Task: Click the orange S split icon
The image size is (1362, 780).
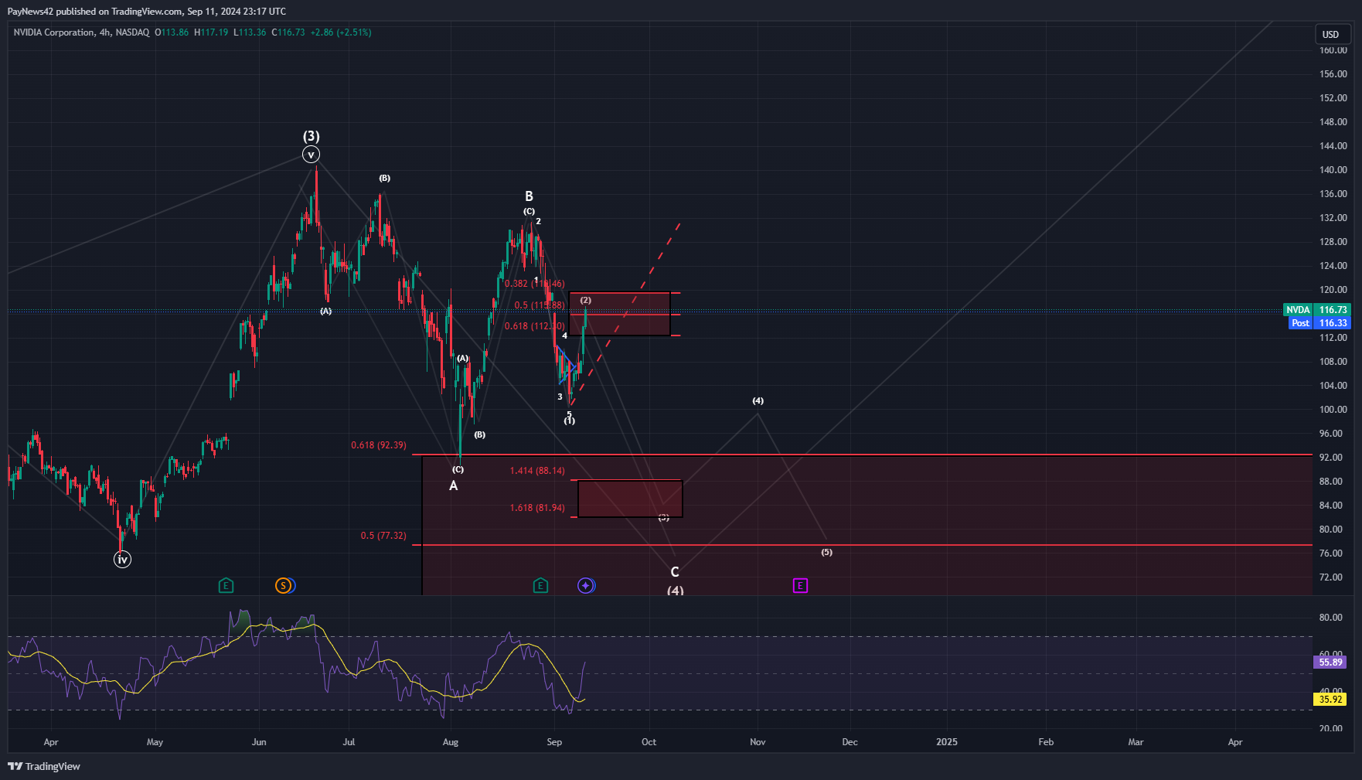Action: pyautogui.click(x=283, y=585)
